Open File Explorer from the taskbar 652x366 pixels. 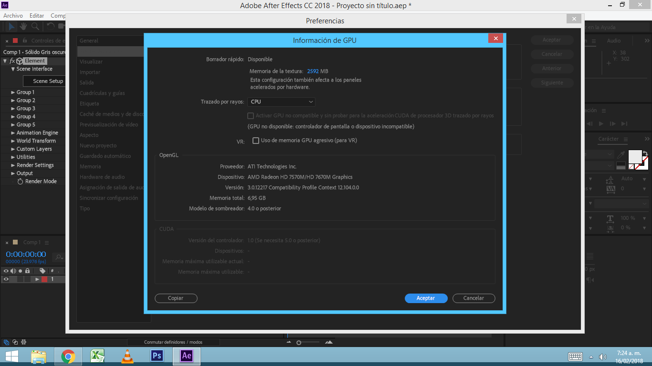39,356
